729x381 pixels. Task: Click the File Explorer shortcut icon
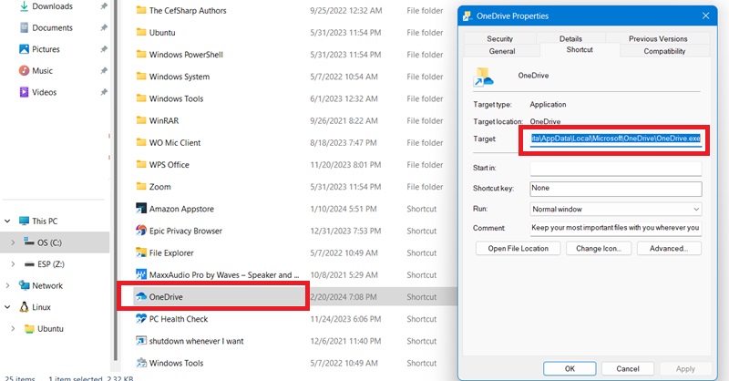click(x=141, y=252)
